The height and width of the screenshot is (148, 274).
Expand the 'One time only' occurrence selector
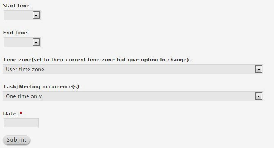coord(133,96)
